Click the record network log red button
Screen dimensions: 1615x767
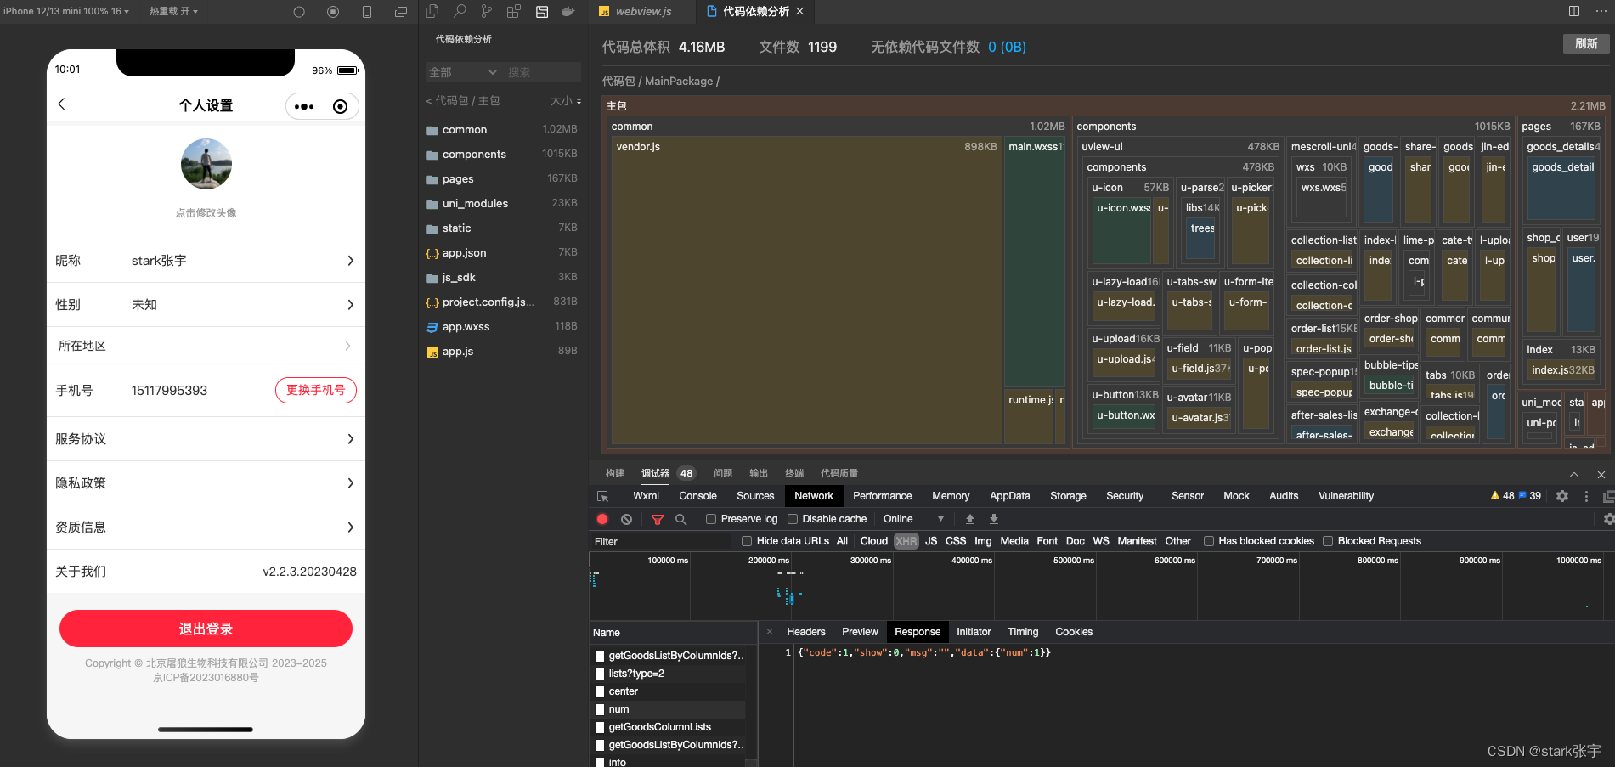602,519
